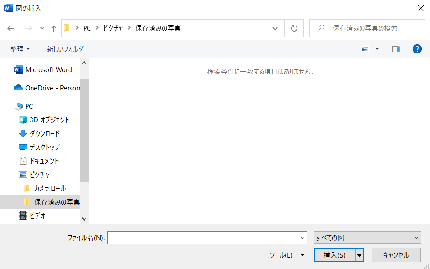Click the キャンセル button
Image resolution: width=430 pixels, height=269 pixels.
[396, 255]
